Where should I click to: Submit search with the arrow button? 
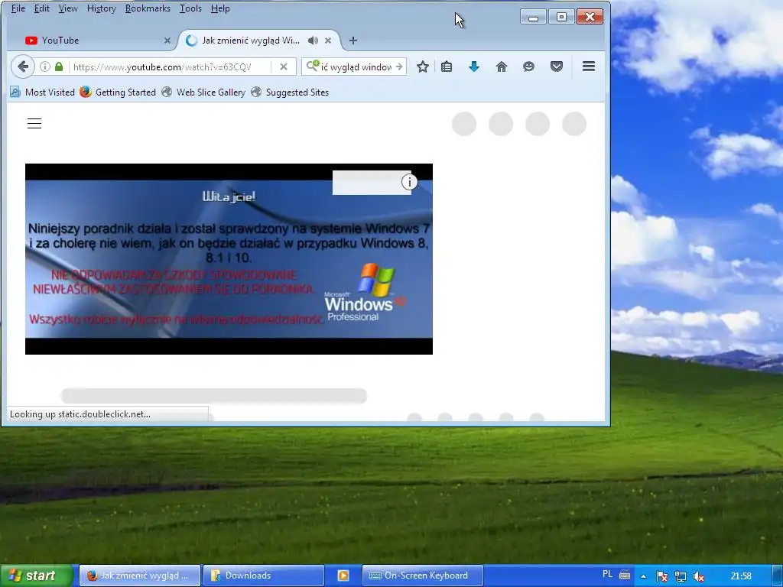click(398, 66)
